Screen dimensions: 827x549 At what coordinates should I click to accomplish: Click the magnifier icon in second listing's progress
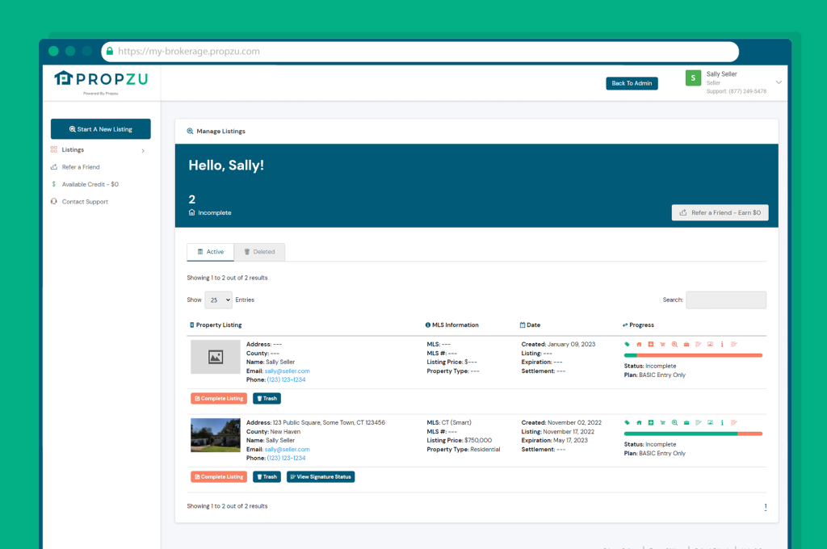coord(674,422)
